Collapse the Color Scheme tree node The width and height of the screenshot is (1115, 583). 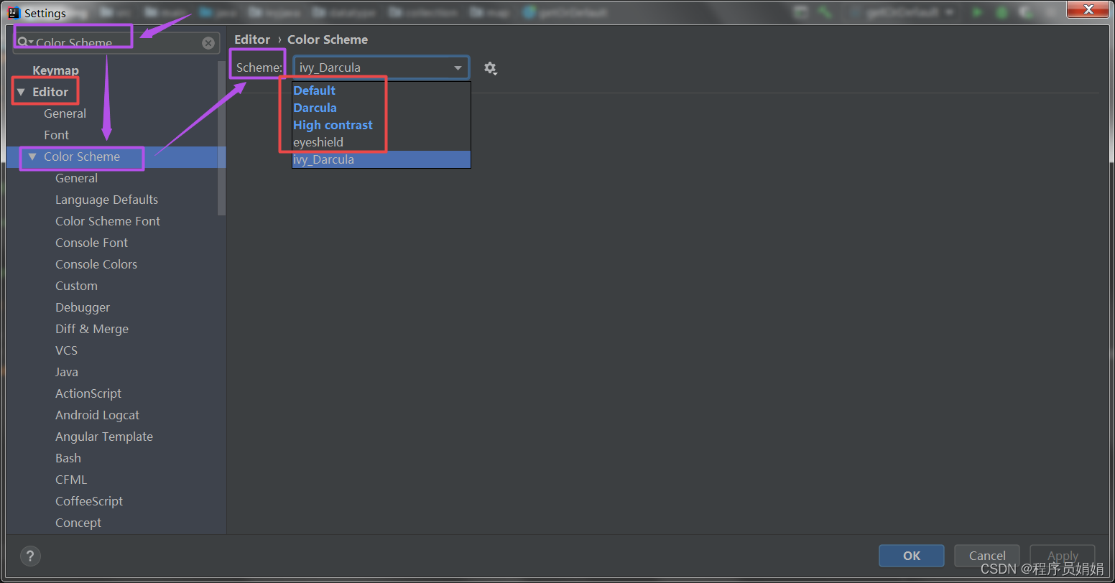pyautogui.click(x=32, y=157)
